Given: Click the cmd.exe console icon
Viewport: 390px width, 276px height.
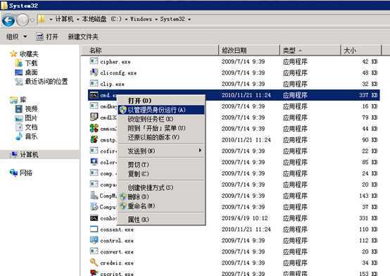Looking at the screenshot, I should (x=94, y=95).
